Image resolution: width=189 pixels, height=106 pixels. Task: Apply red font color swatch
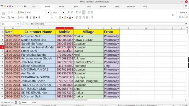click(70, 18)
